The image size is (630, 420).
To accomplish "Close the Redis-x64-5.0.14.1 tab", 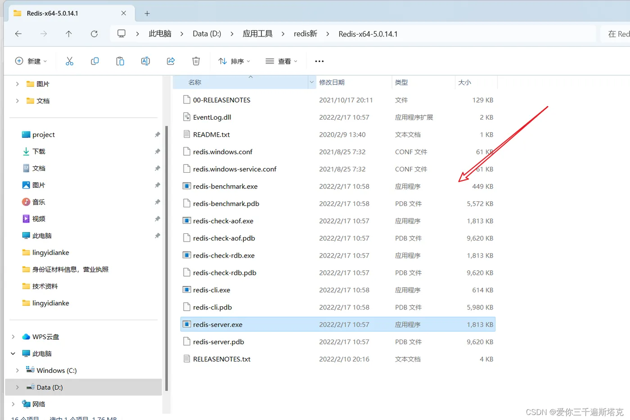I will 124,13.
